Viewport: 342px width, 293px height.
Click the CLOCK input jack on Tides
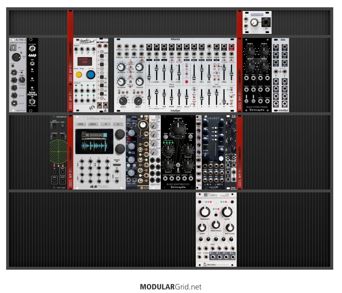pyautogui.click(x=206, y=257)
